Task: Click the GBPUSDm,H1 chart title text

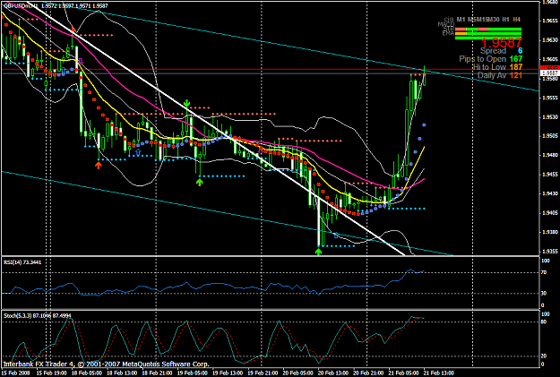Action: tap(21, 5)
